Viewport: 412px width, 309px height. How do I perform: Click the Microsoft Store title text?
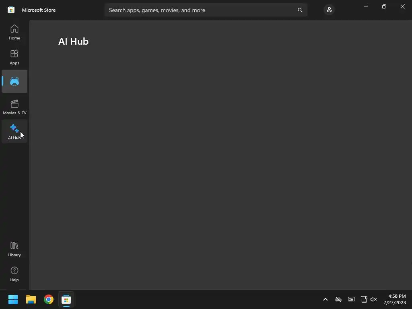point(39,10)
